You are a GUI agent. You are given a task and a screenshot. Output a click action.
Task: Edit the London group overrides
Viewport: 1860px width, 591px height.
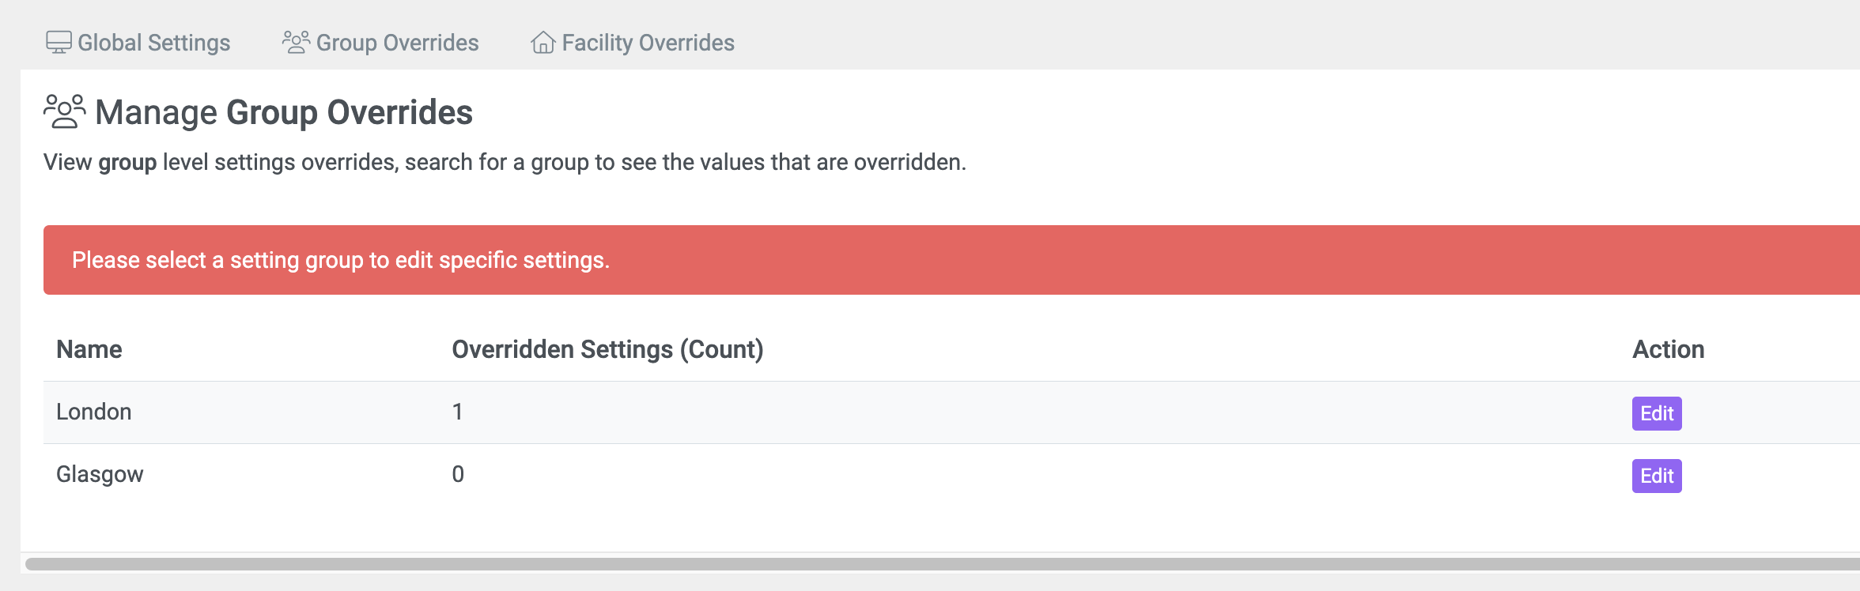click(x=1657, y=413)
